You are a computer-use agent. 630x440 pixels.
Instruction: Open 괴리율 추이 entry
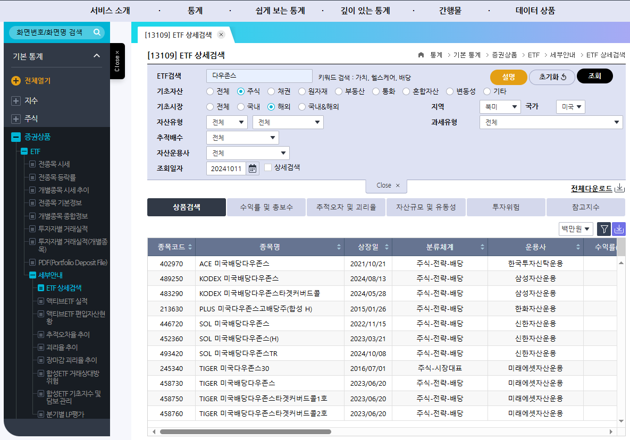(62, 347)
